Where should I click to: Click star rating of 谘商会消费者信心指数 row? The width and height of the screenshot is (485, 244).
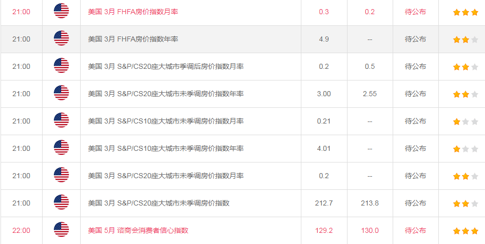click(466, 231)
